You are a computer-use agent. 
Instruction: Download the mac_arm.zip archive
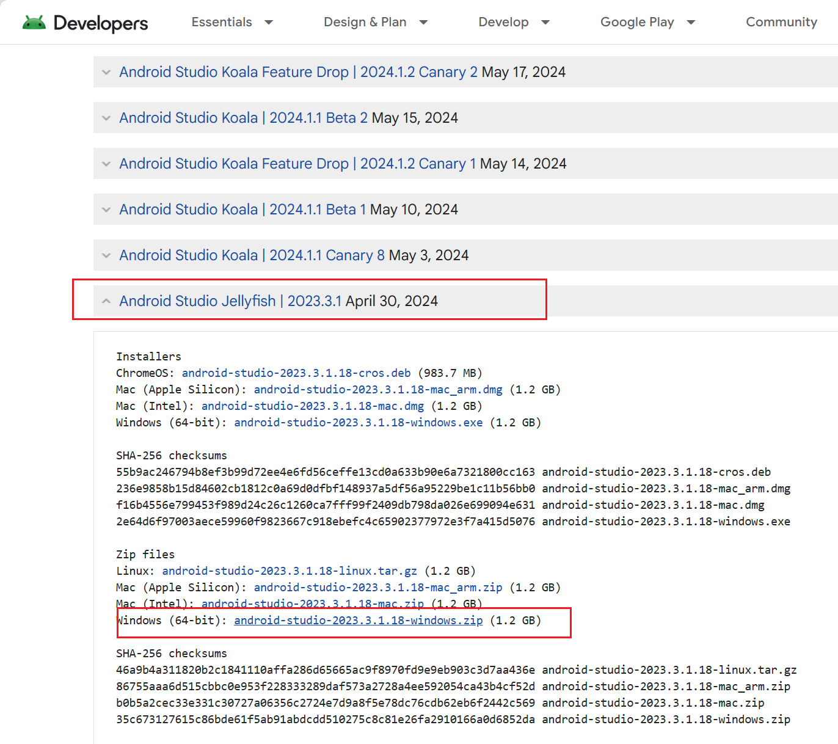[x=378, y=588]
